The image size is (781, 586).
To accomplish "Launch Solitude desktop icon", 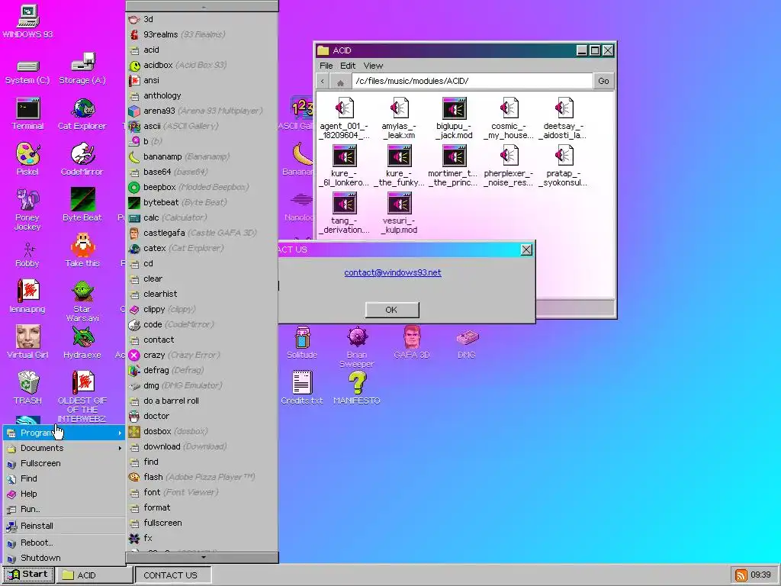I will coord(302,343).
